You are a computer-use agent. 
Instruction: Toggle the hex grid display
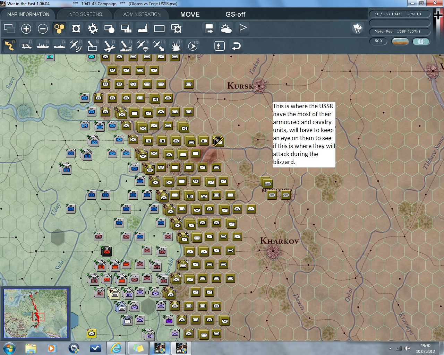(59, 29)
